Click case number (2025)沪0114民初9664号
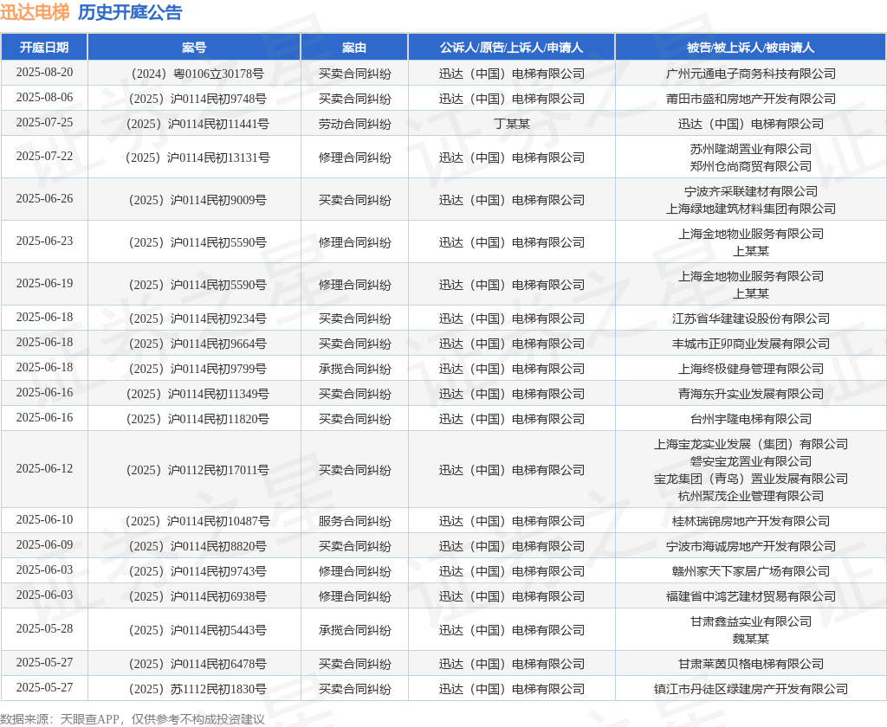The height and width of the screenshot is (727, 887). coord(194,344)
